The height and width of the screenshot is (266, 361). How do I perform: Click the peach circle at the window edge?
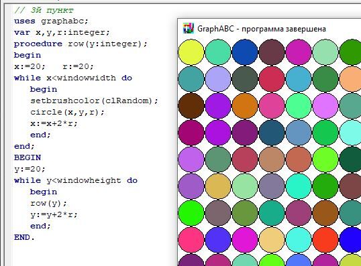coord(350,79)
